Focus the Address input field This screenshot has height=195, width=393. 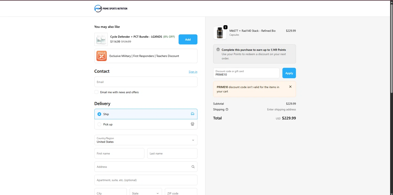[x=146, y=167]
